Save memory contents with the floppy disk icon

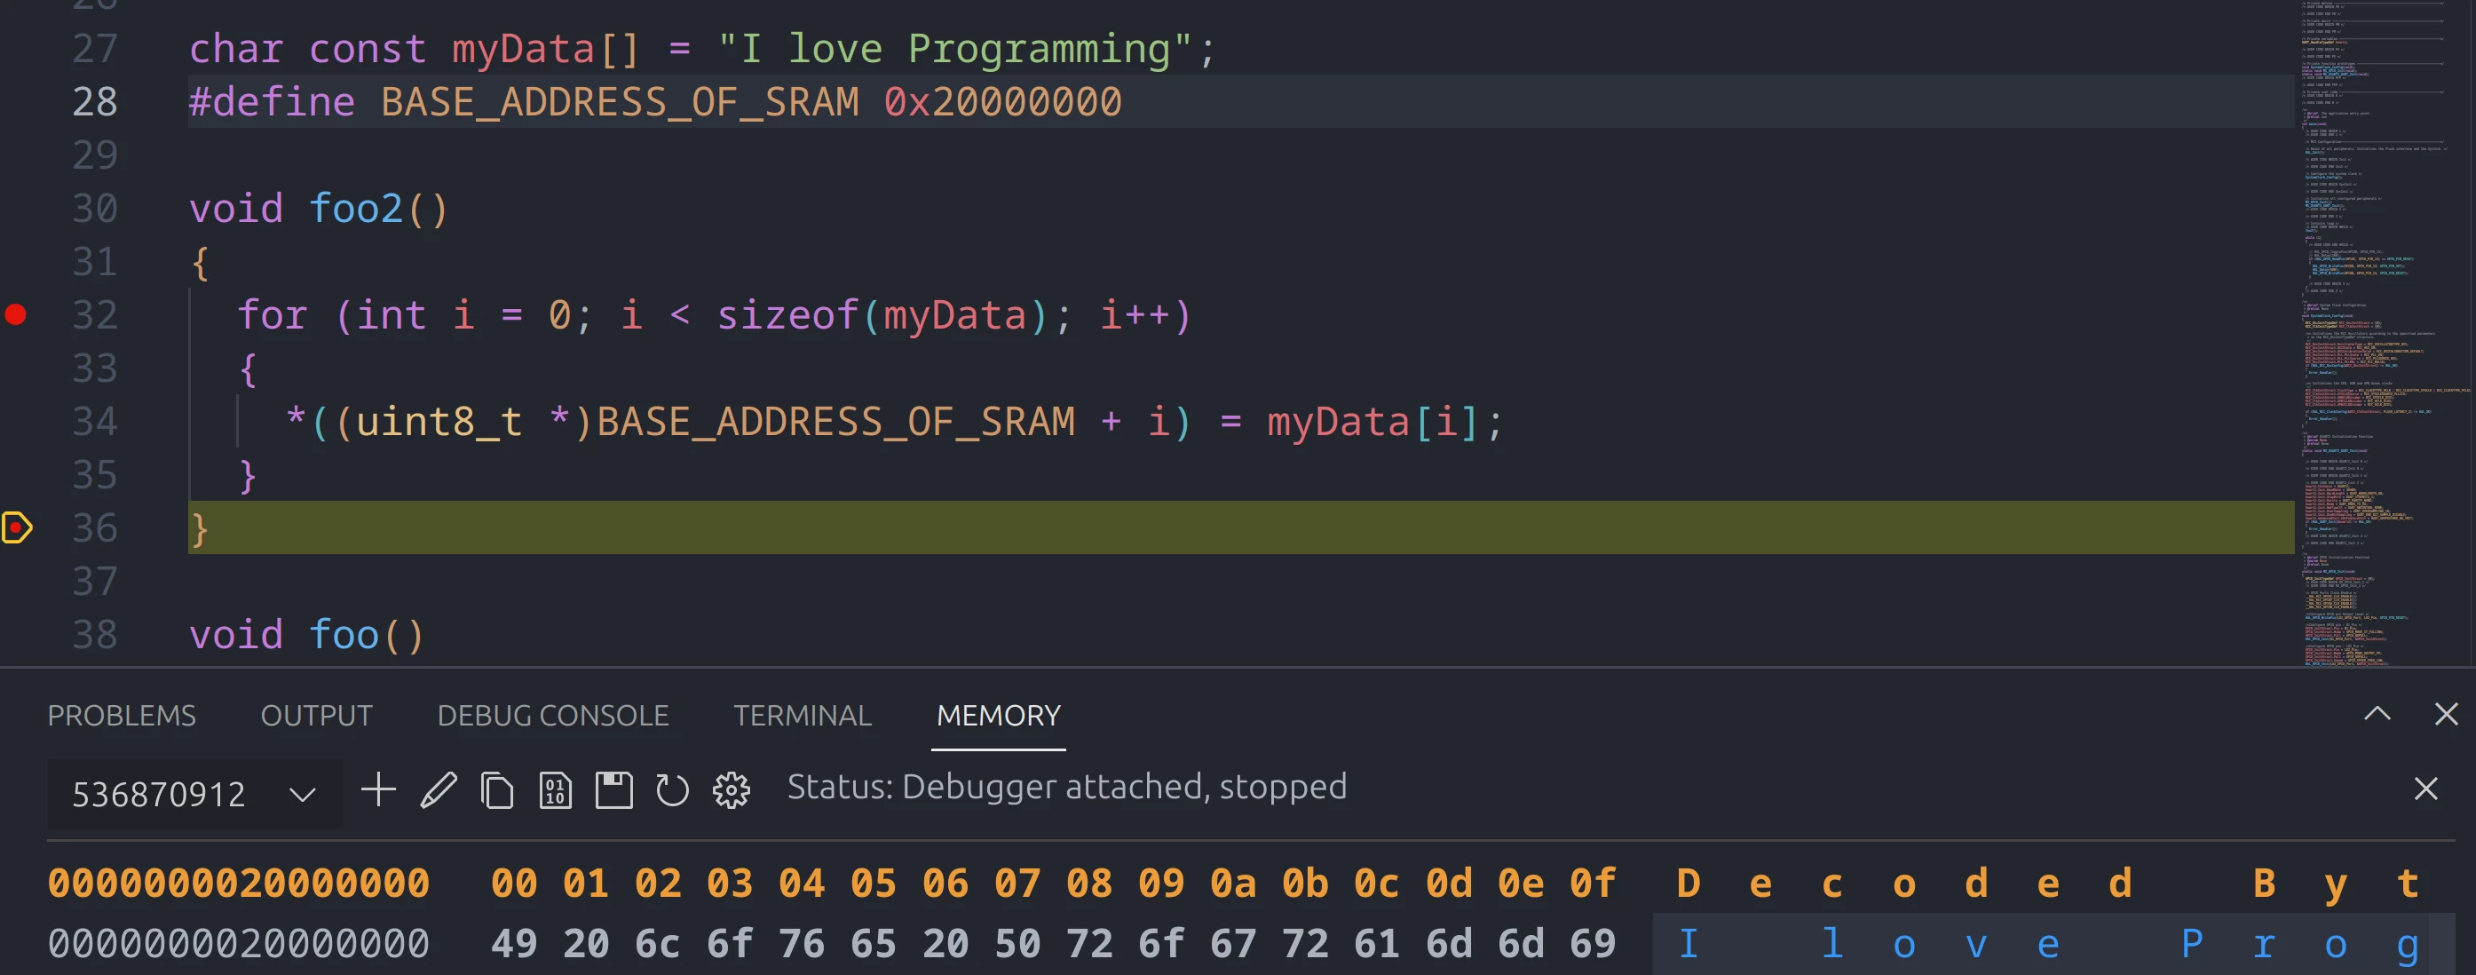click(x=614, y=789)
